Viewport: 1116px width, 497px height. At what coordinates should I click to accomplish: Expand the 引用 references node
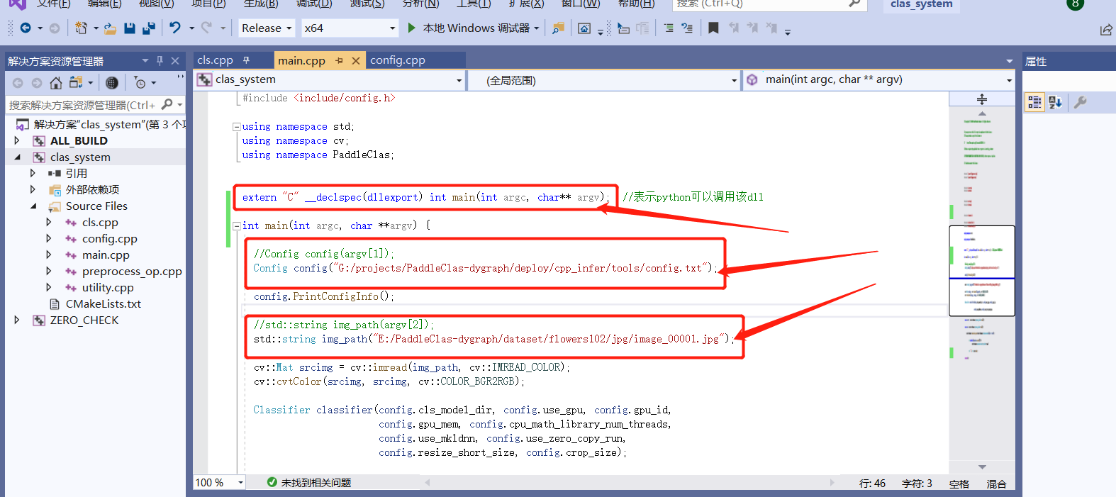click(x=33, y=174)
